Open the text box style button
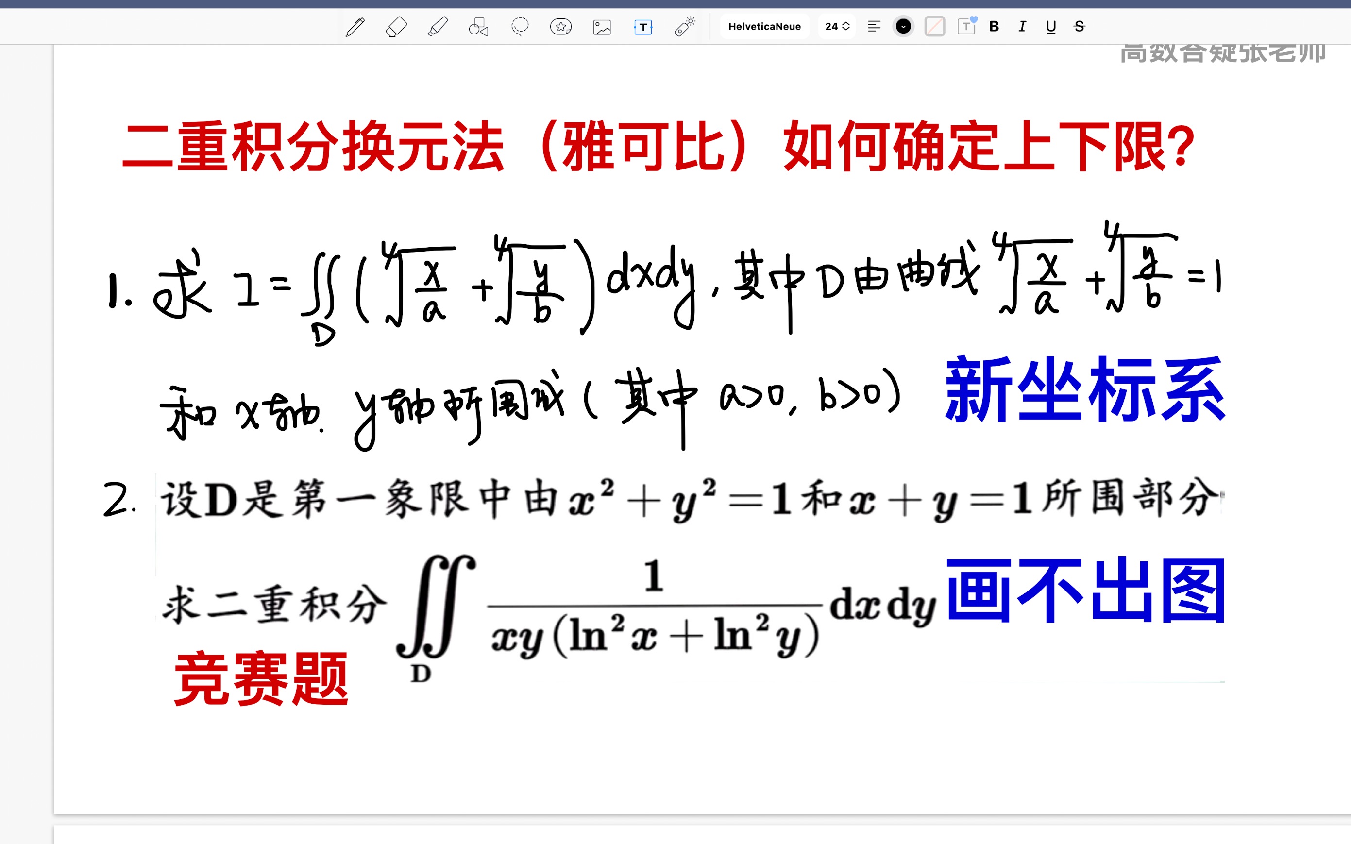Image resolution: width=1351 pixels, height=844 pixels. (966, 26)
